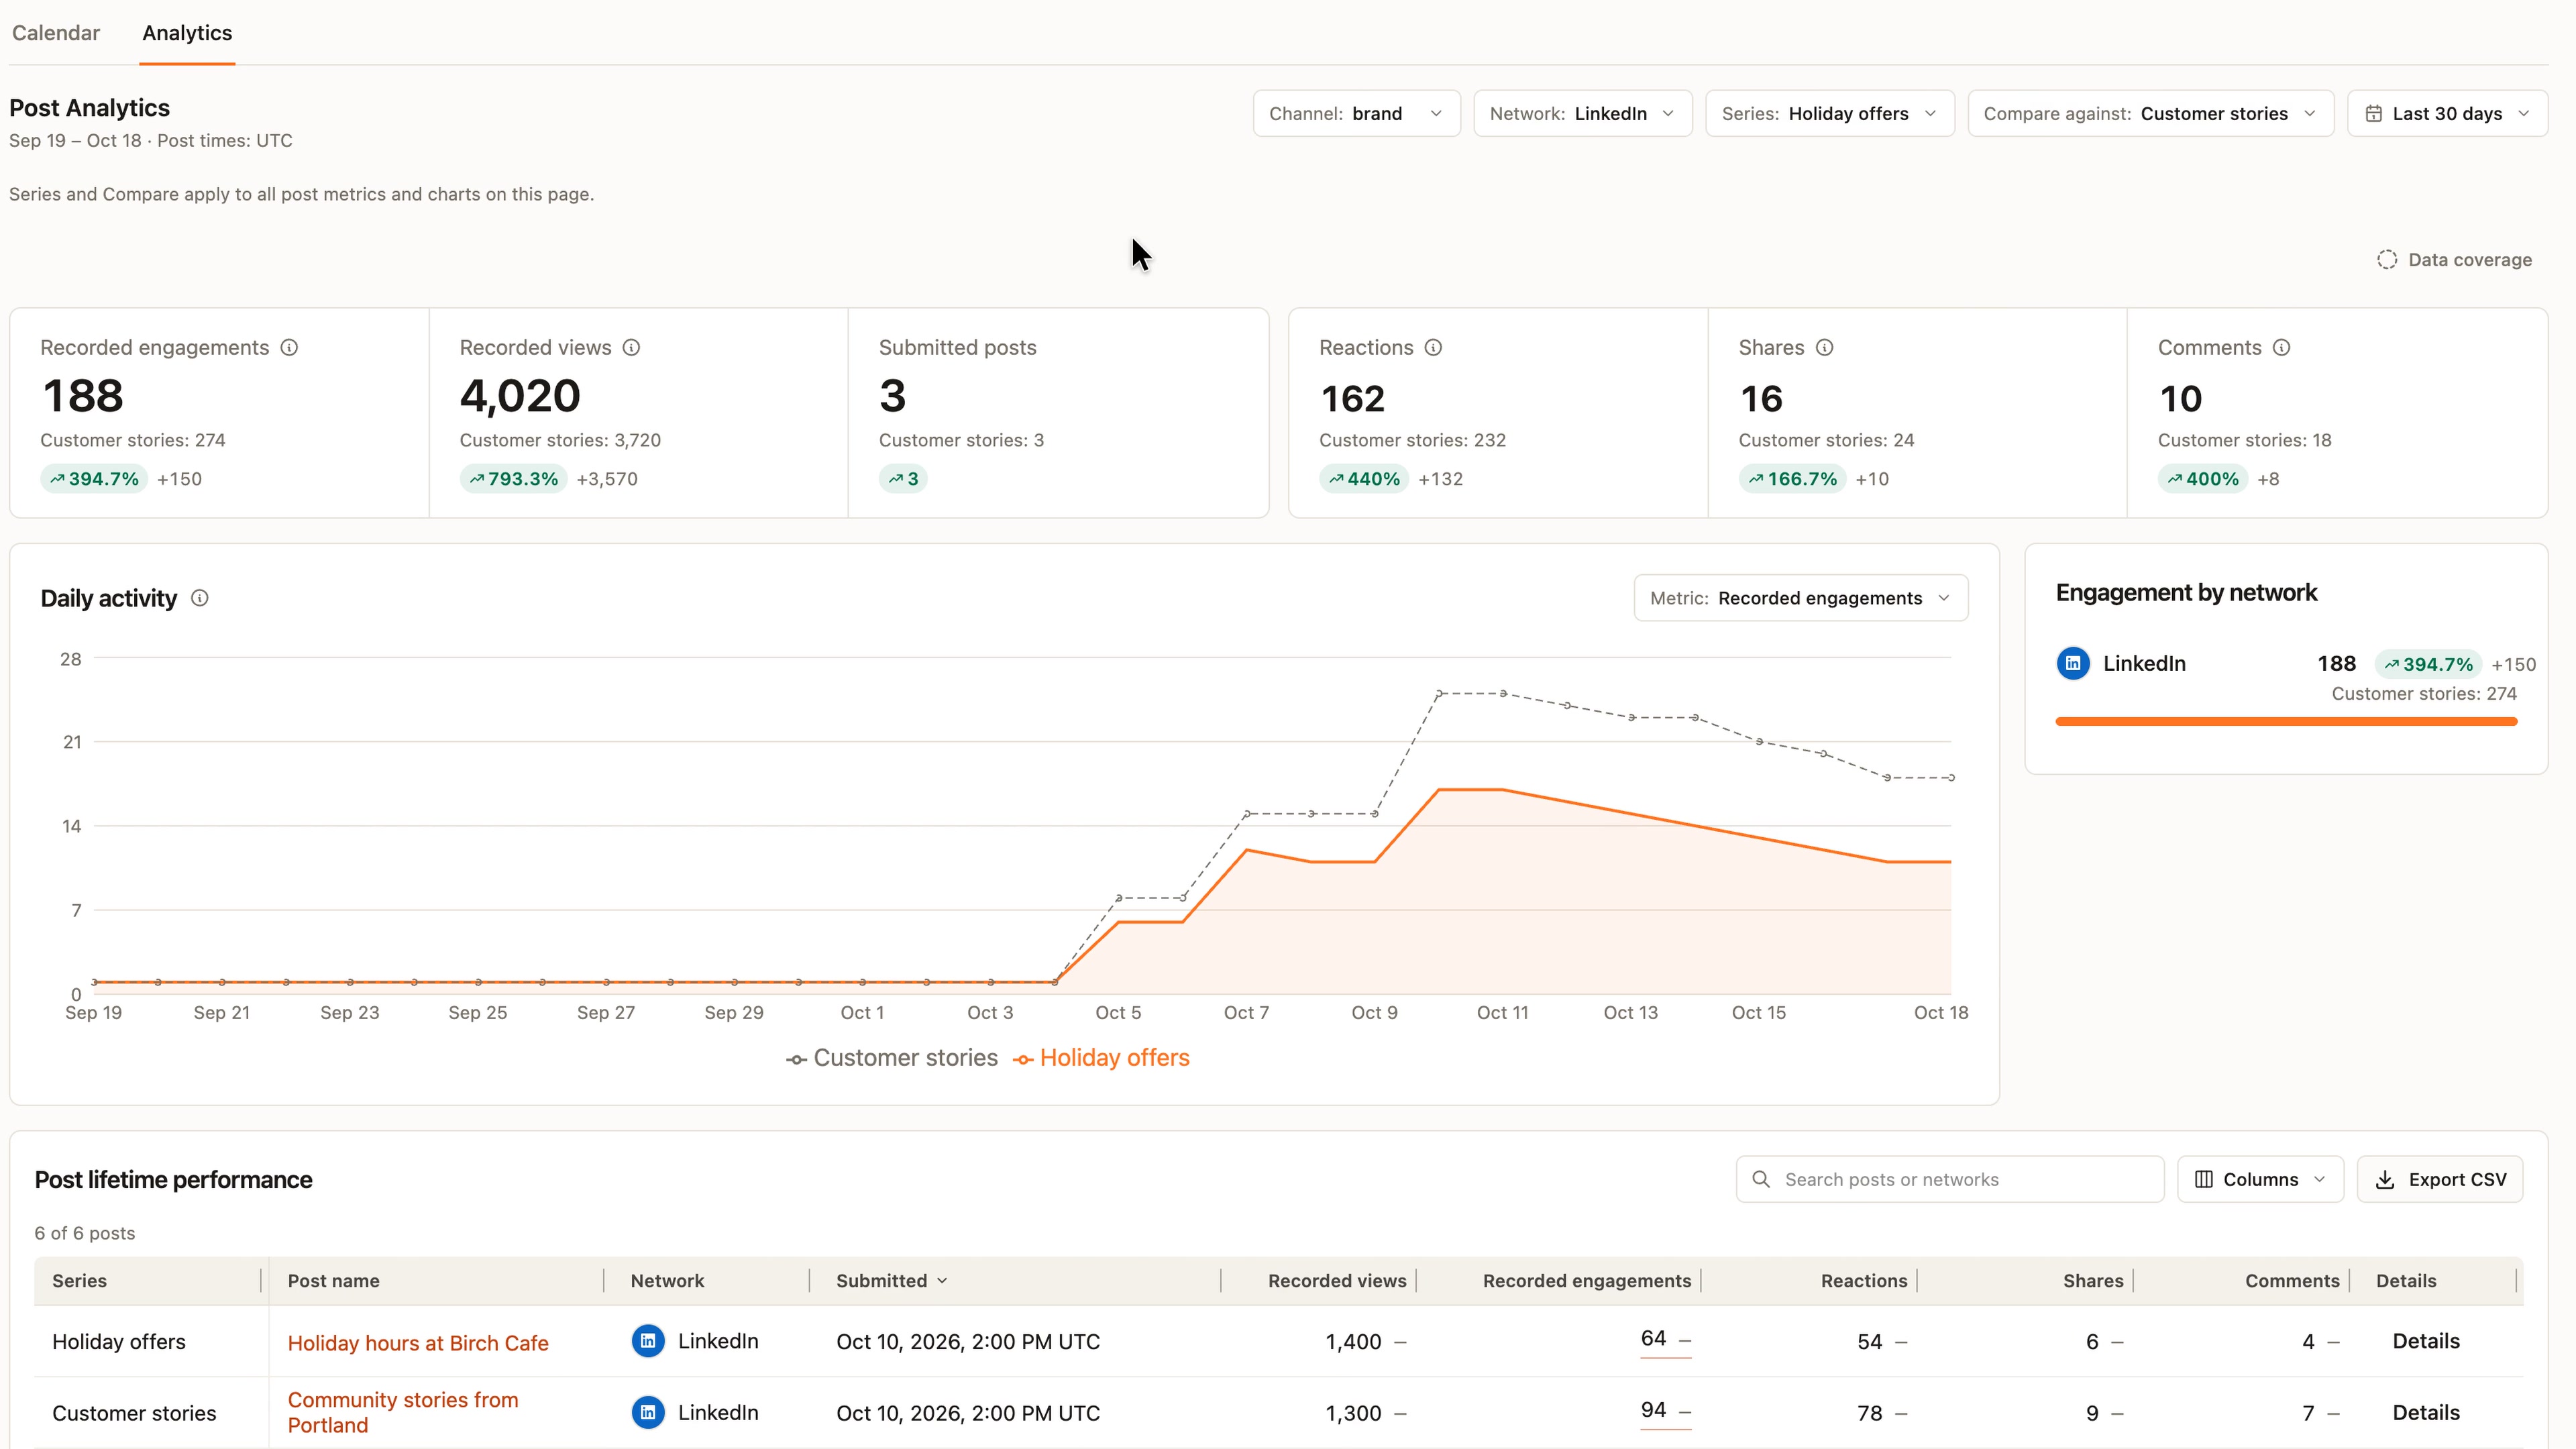Click the download icon on Export CSV
Image resolution: width=2576 pixels, height=1449 pixels.
2385,1179
